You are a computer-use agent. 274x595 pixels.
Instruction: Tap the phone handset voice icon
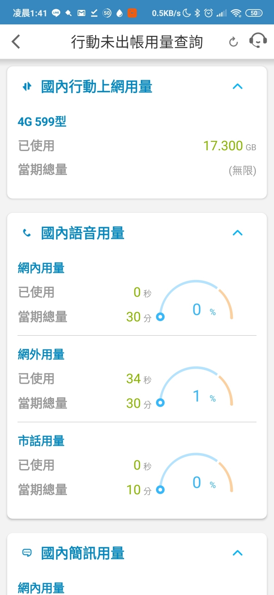pyautogui.click(x=27, y=233)
